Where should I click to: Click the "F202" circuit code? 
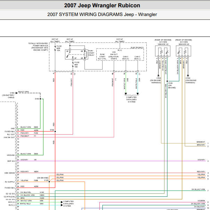(x=36, y=133)
